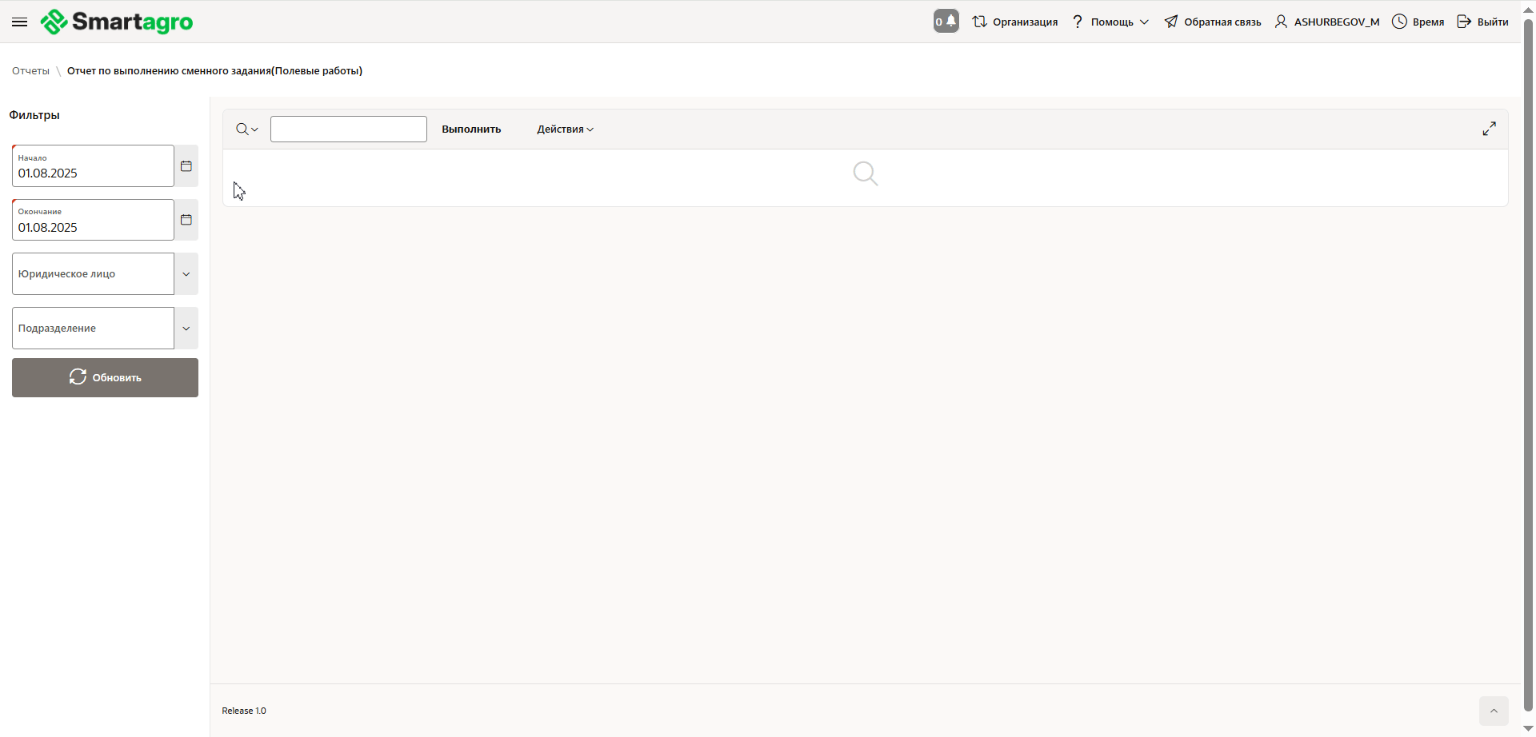This screenshot has height=737, width=1536.
Task: Open Обратная связь feedback
Action: 1213,22
